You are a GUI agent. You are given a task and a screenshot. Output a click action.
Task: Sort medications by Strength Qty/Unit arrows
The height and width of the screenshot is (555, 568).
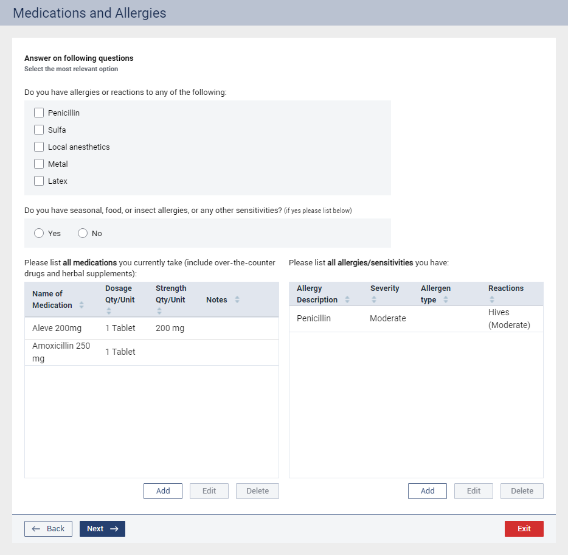tap(159, 311)
